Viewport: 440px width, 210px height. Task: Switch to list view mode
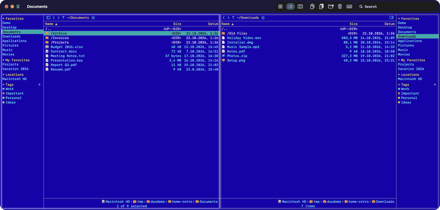pyautogui.click(x=290, y=6)
